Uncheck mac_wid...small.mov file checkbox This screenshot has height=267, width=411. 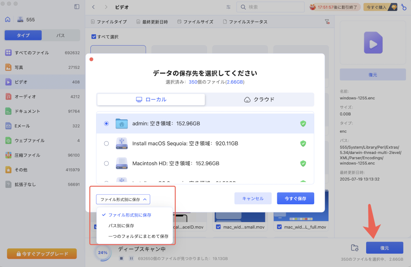[x=218, y=227]
